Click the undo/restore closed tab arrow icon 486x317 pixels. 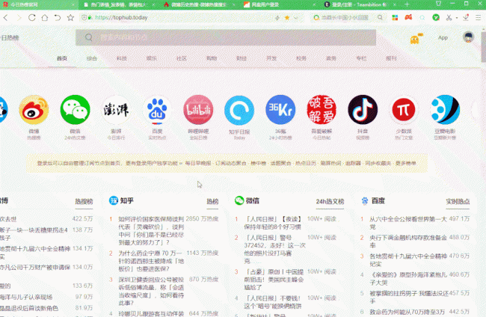pyautogui.click(x=58, y=18)
